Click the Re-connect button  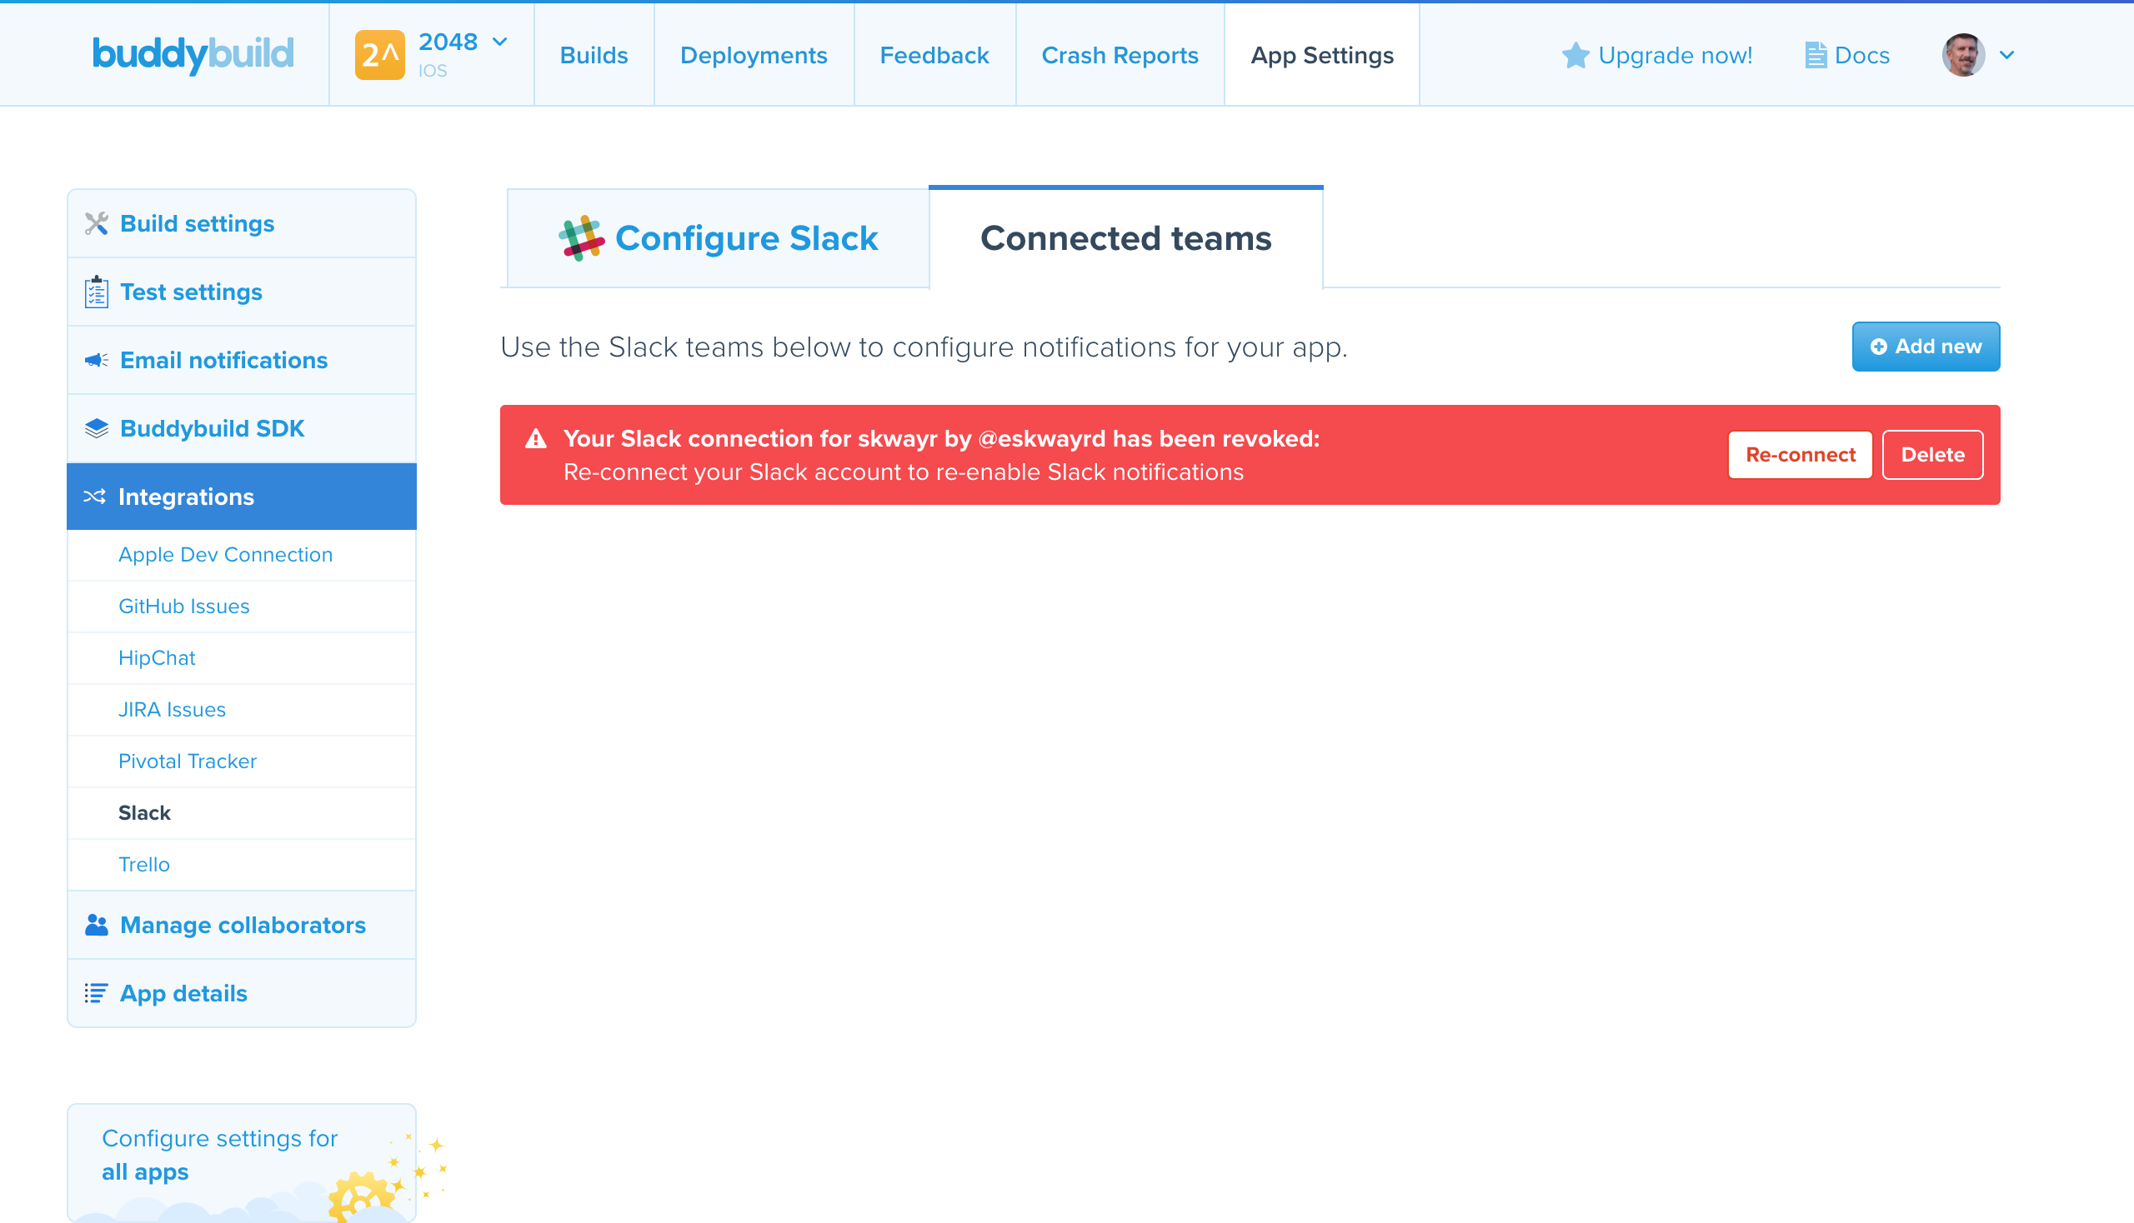coord(1800,454)
